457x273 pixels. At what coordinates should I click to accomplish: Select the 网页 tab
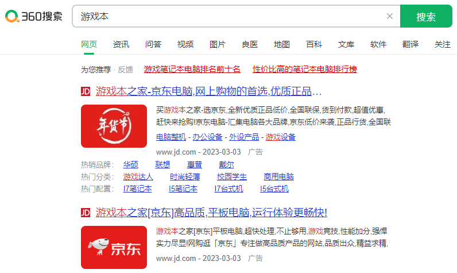pos(89,44)
